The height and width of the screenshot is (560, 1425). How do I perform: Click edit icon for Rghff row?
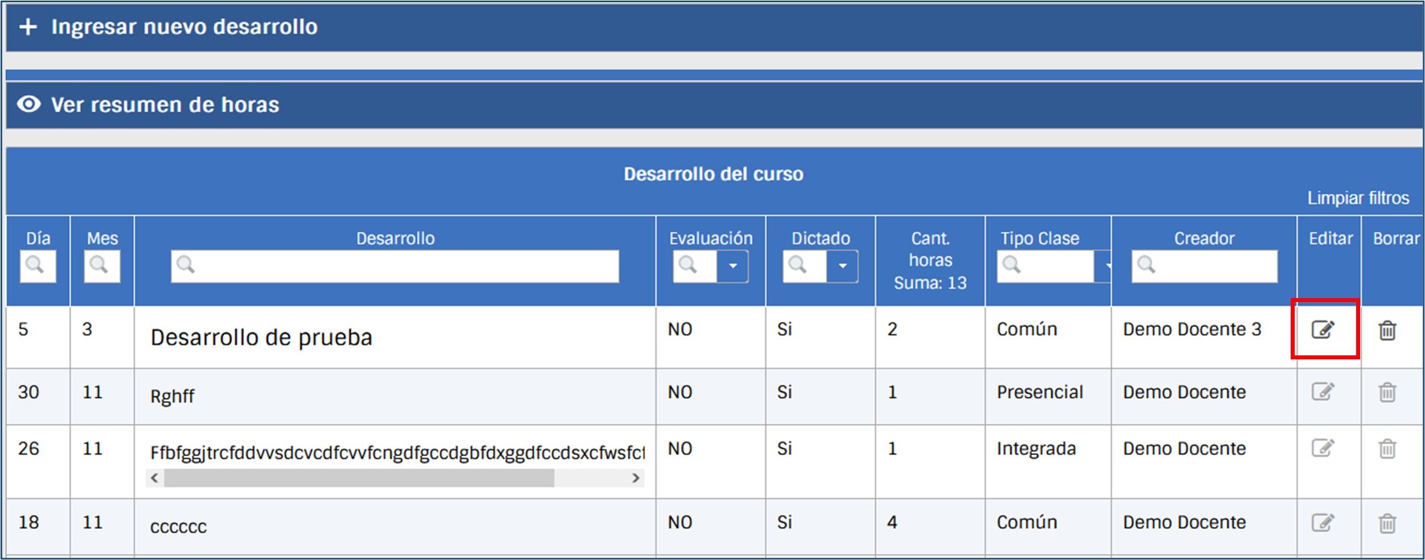click(1323, 392)
